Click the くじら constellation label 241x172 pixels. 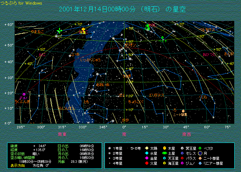tap(203, 97)
